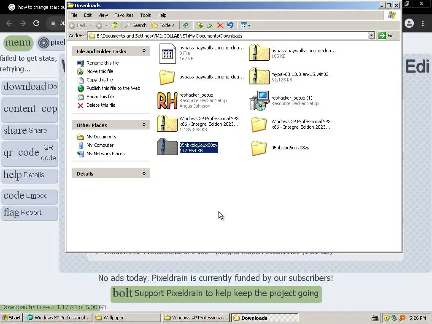Click the code Embed sidebar button
Image resolution: width=432 pixels, height=324 pixels.
(30, 196)
